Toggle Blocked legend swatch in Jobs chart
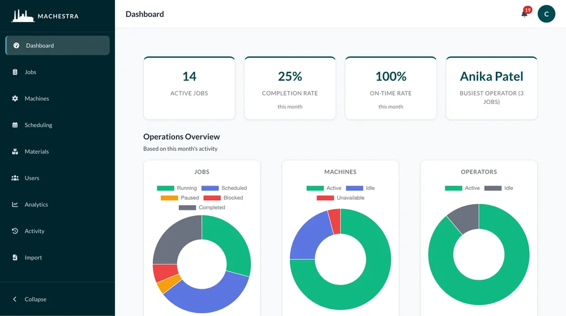 [212, 198]
